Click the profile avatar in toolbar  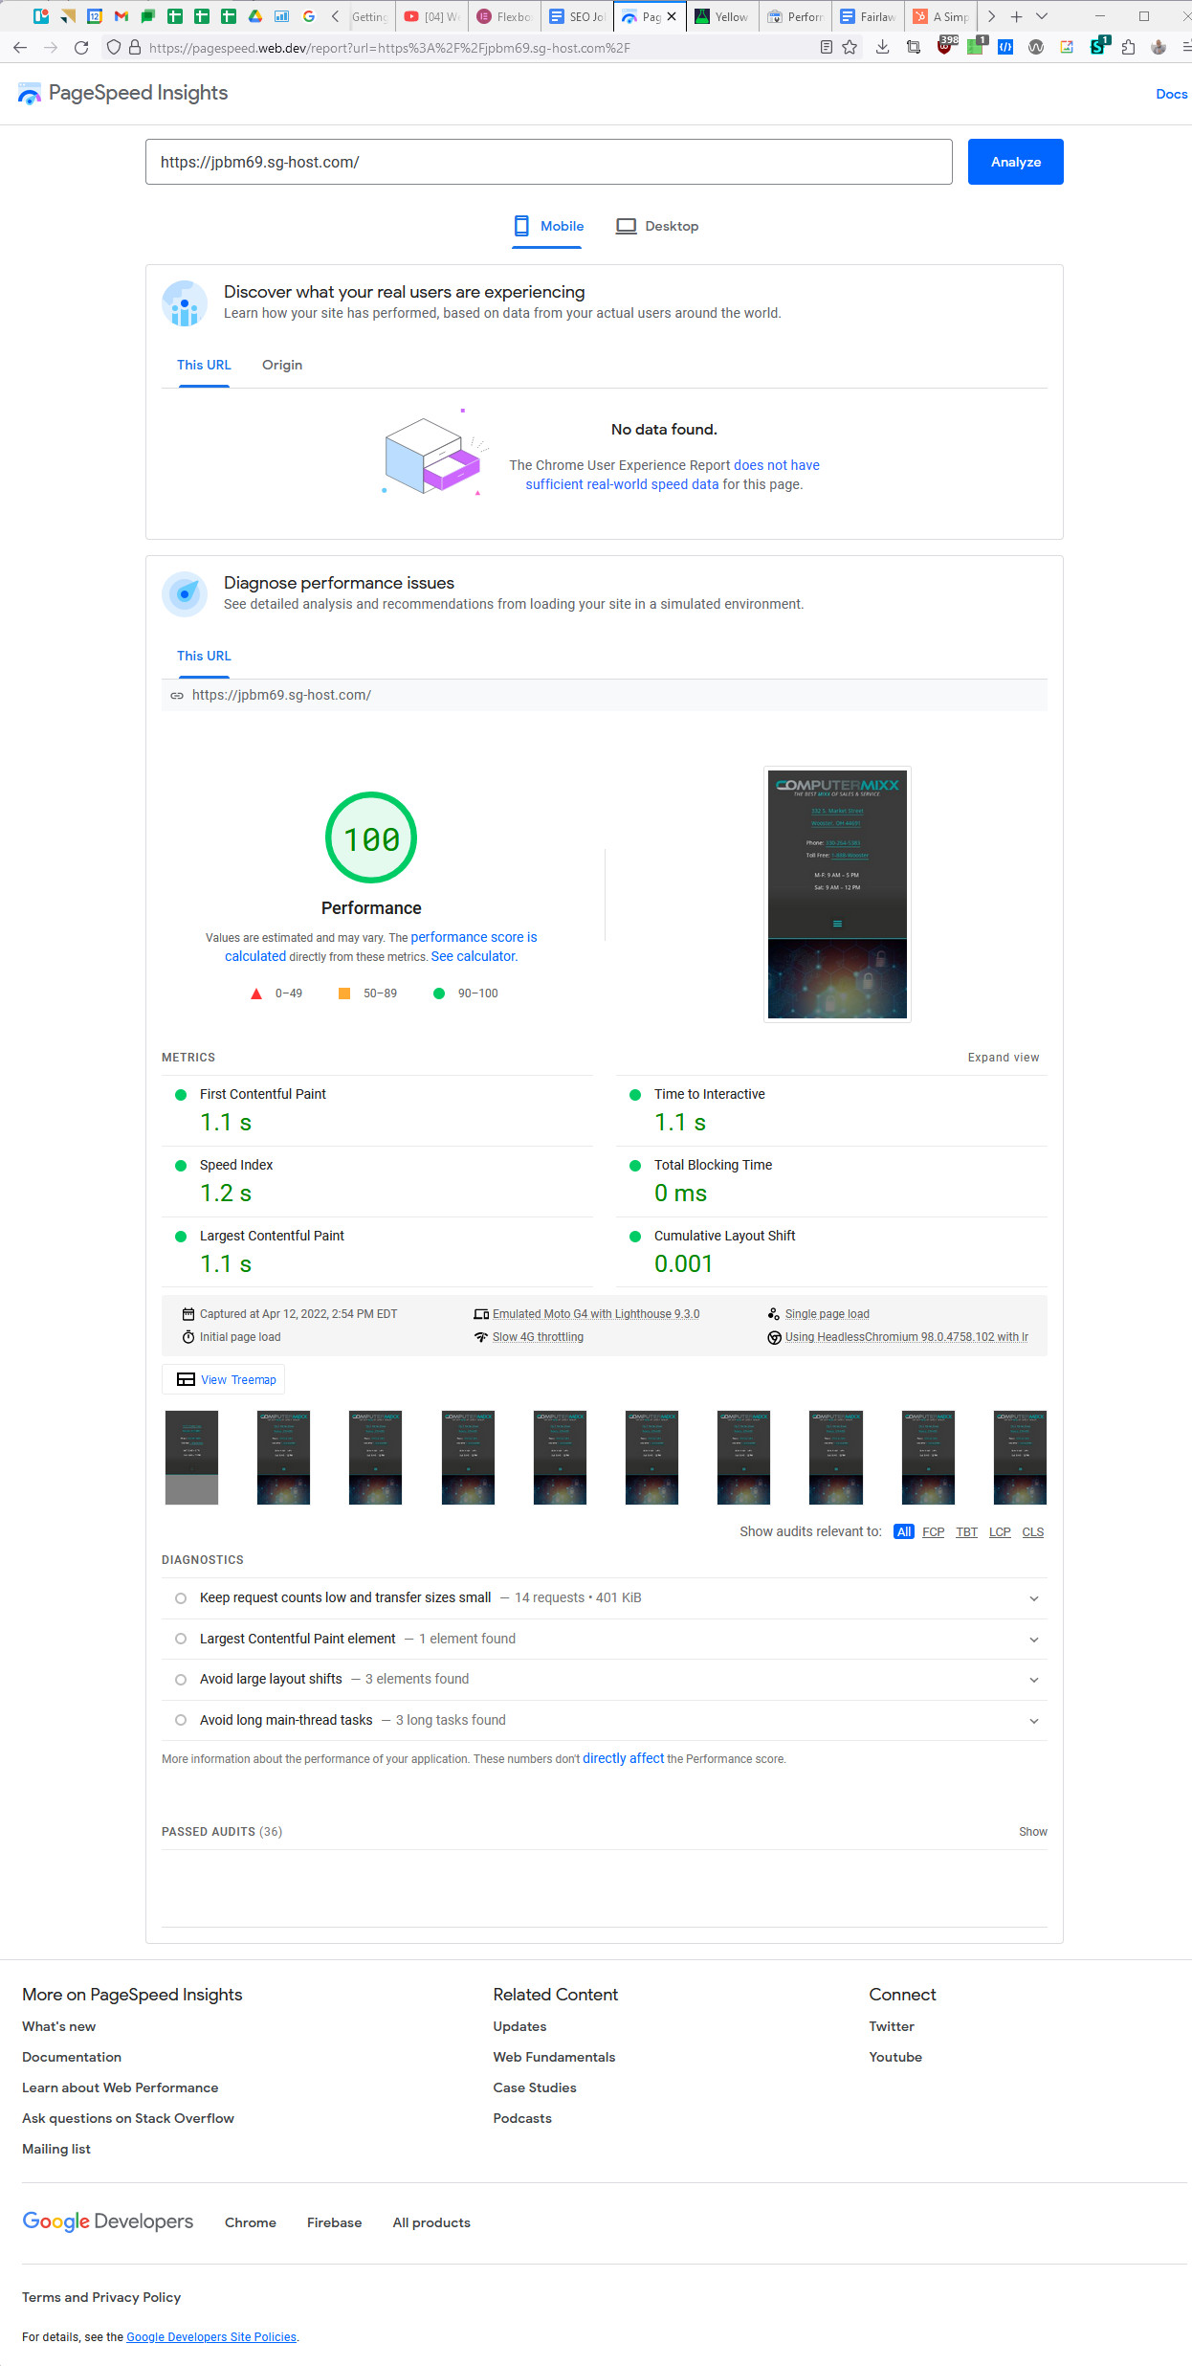click(1159, 47)
